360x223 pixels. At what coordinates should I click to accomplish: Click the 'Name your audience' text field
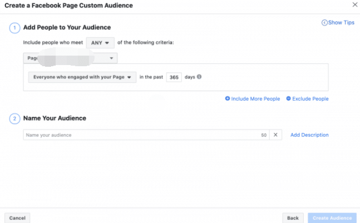(146, 135)
